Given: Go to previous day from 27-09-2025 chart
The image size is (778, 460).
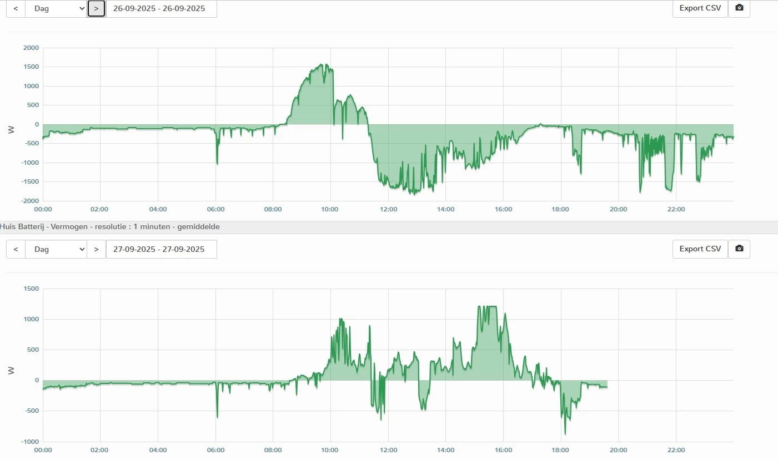Looking at the screenshot, I should pyautogui.click(x=16, y=249).
